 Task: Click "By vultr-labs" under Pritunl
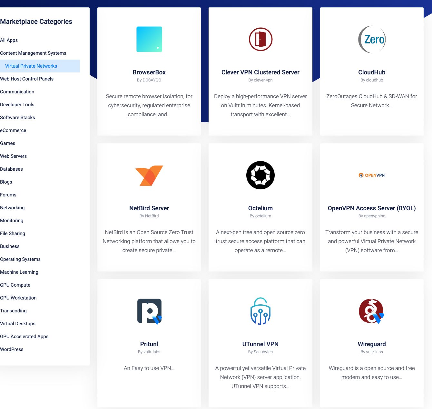149,352
